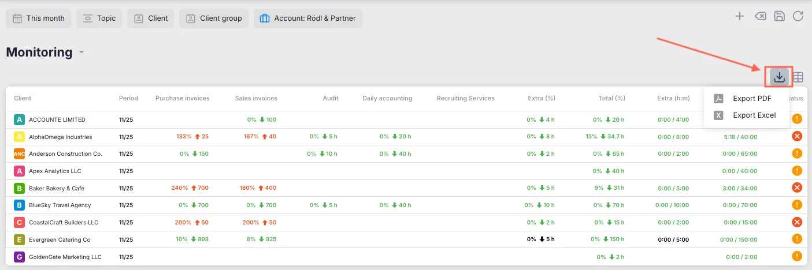Click the Account: Rödl & Partner filter
Image resolution: width=812 pixels, height=270 pixels.
(308, 18)
